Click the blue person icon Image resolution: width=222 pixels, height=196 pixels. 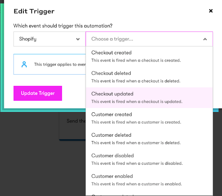pyautogui.click(x=24, y=64)
